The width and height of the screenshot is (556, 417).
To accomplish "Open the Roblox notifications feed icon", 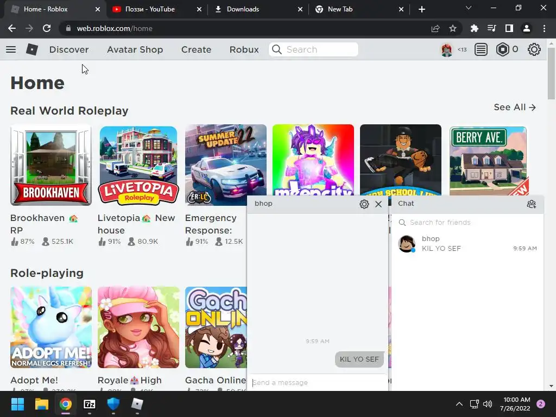I will click(x=481, y=49).
